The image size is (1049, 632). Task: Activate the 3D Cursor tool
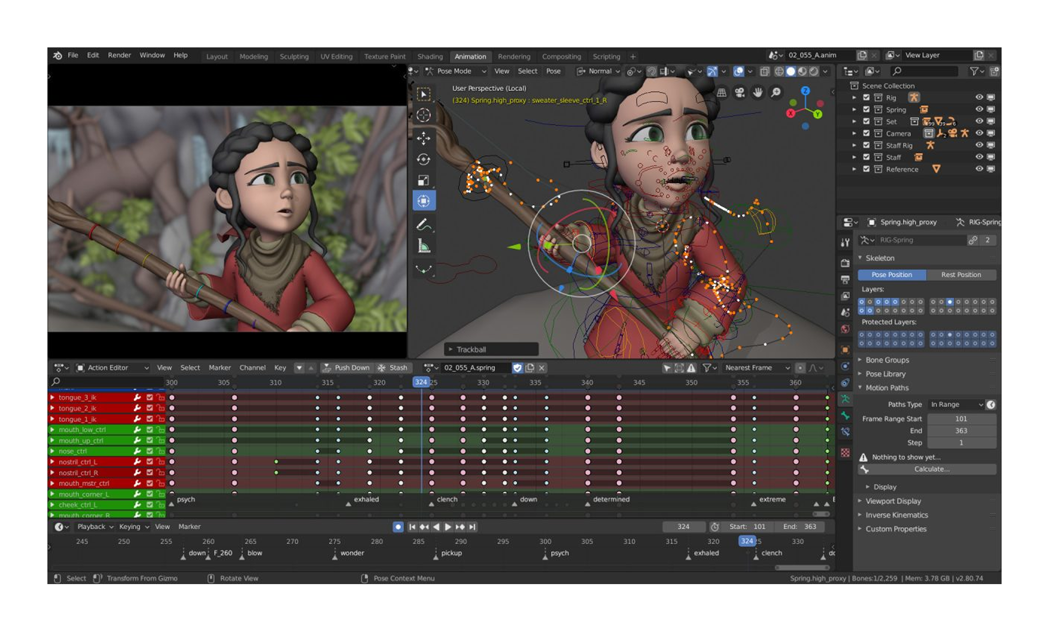(x=423, y=115)
